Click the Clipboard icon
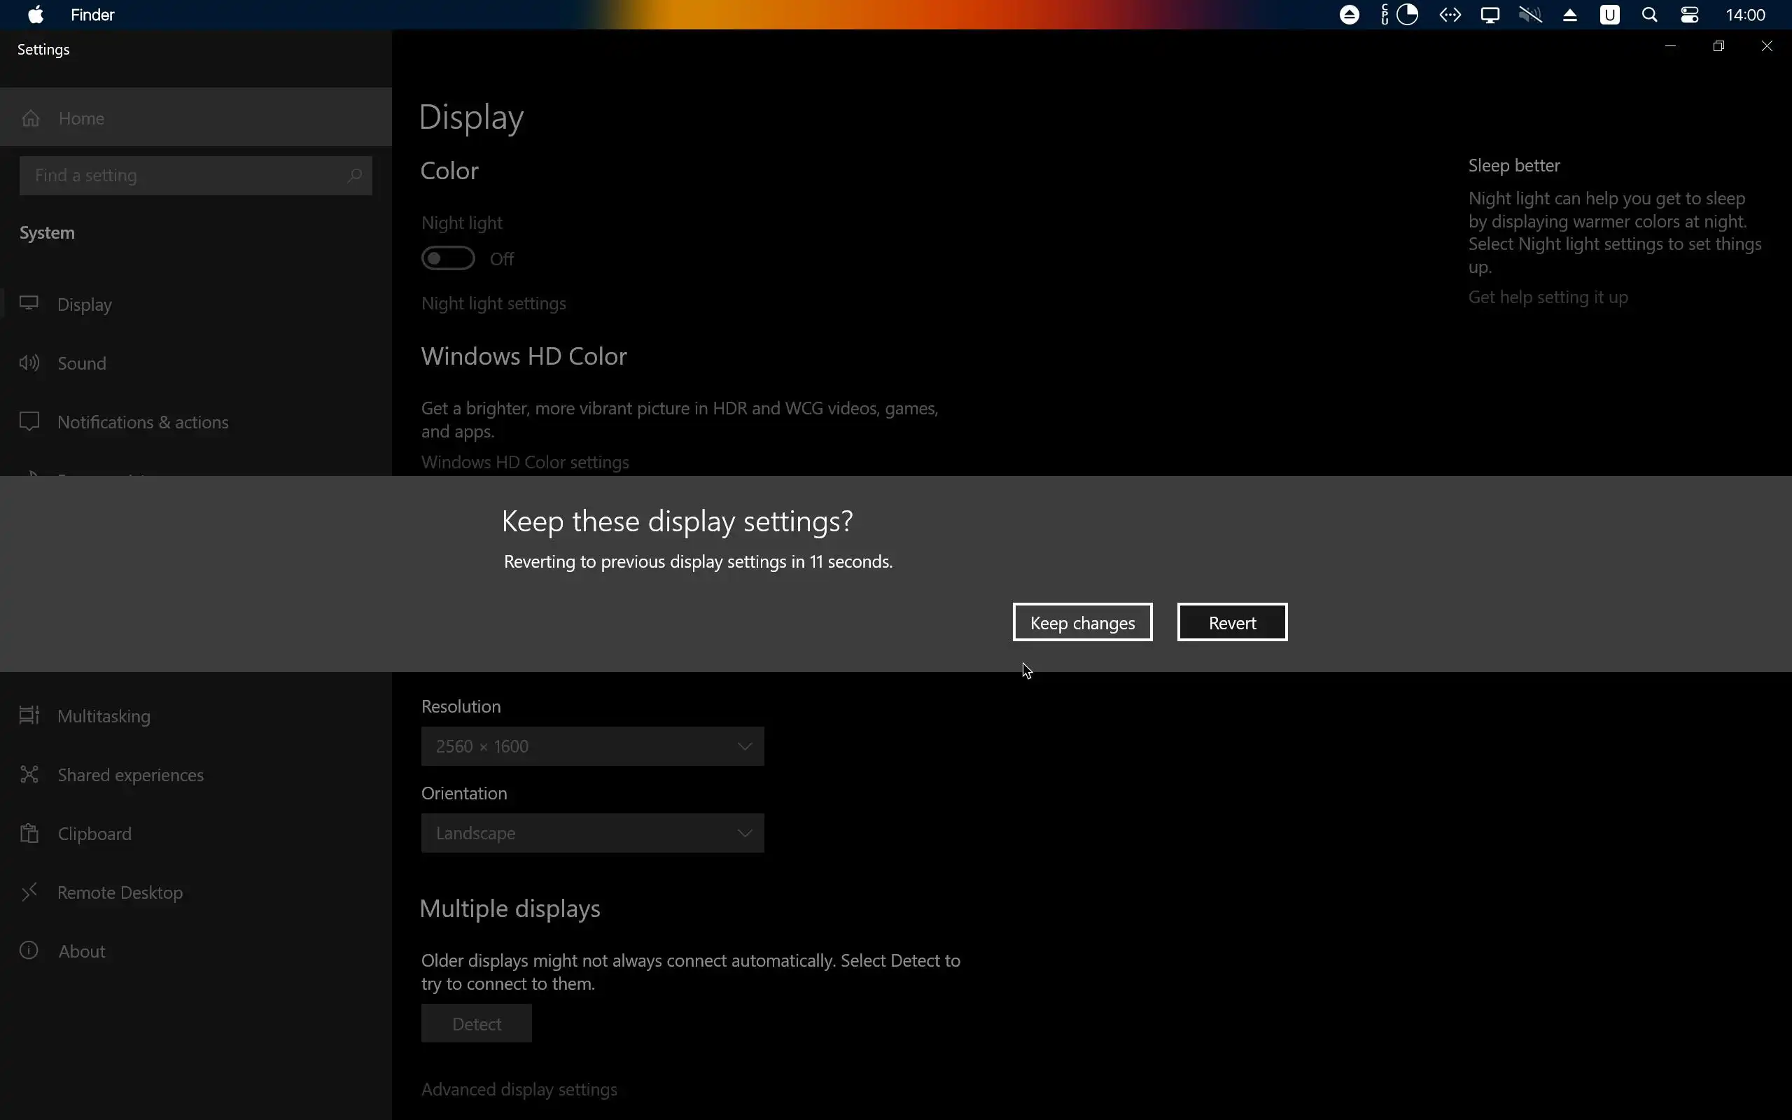 click(x=29, y=833)
